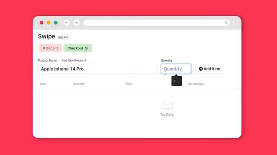Click the No Data text
277x155 pixels.
click(167, 115)
